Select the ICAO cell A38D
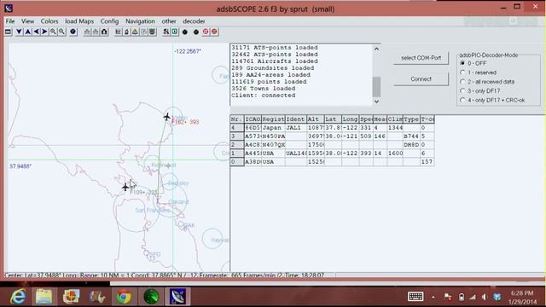The height and width of the screenshot is (307, 546). [x=253, y=162]
